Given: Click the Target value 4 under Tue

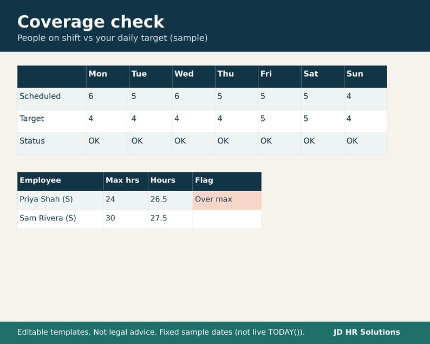Looking at the screenshot, I should click(x=151, y=121).
